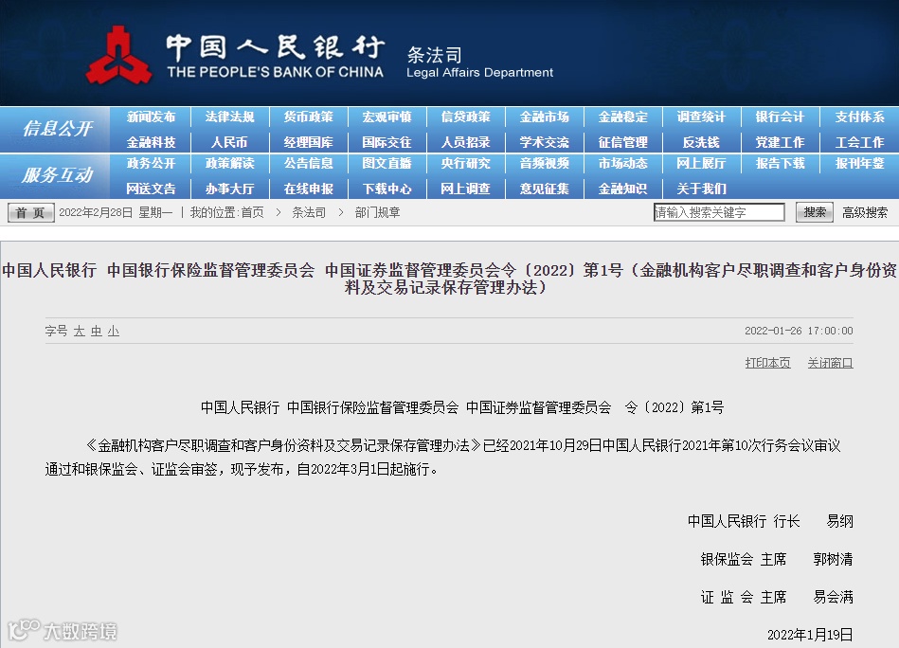Click the 信息公开 section header

[x=58, y=129]
